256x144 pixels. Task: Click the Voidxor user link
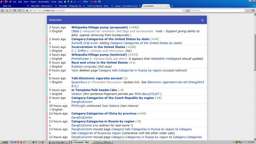(x=77, y=94)
